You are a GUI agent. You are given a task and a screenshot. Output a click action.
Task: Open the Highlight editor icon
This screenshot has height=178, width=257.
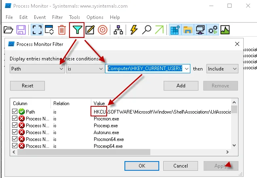90,30
